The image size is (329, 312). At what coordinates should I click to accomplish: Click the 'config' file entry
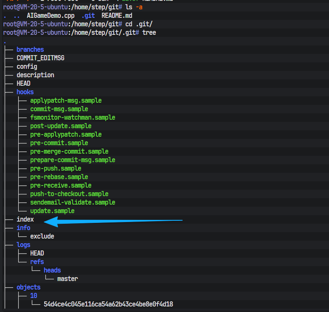(x=27, y=67)
